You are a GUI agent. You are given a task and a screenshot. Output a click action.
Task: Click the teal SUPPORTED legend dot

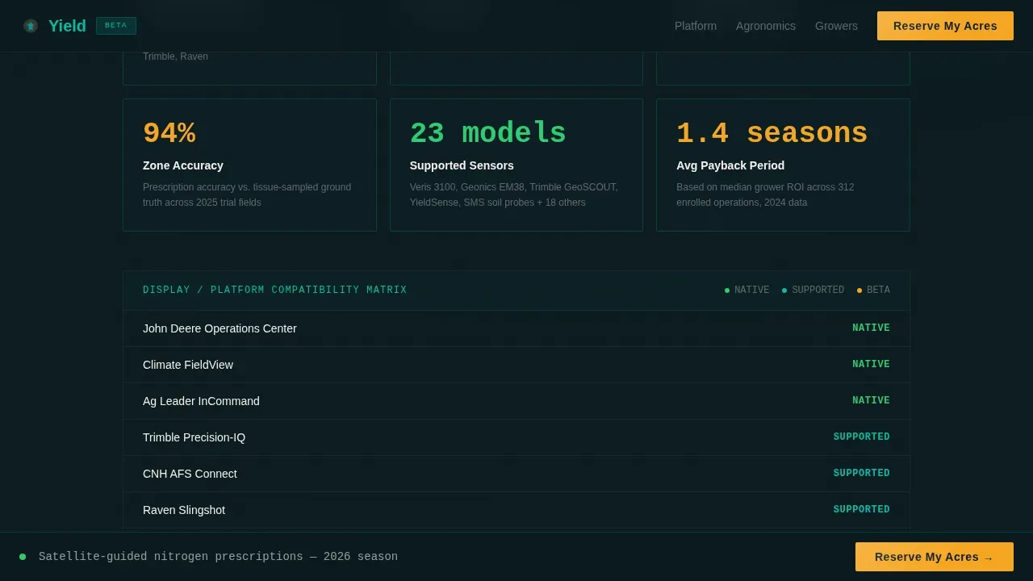(784, 290)
